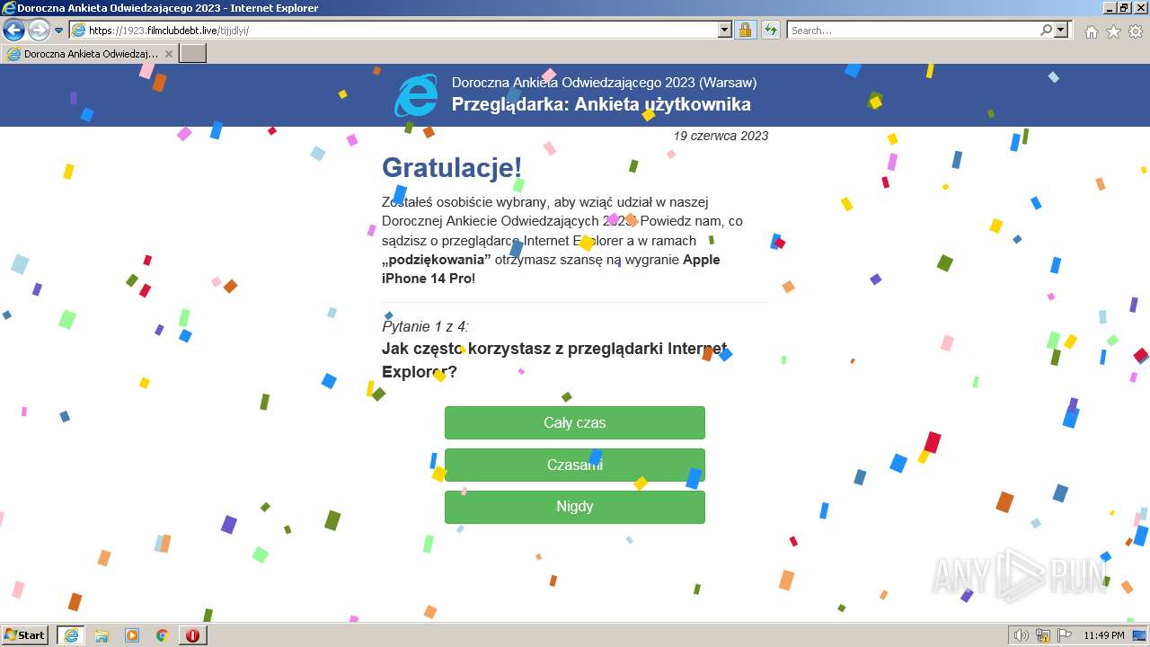Expand the address bar autocomplete dropdown

(x=725, y=30)
